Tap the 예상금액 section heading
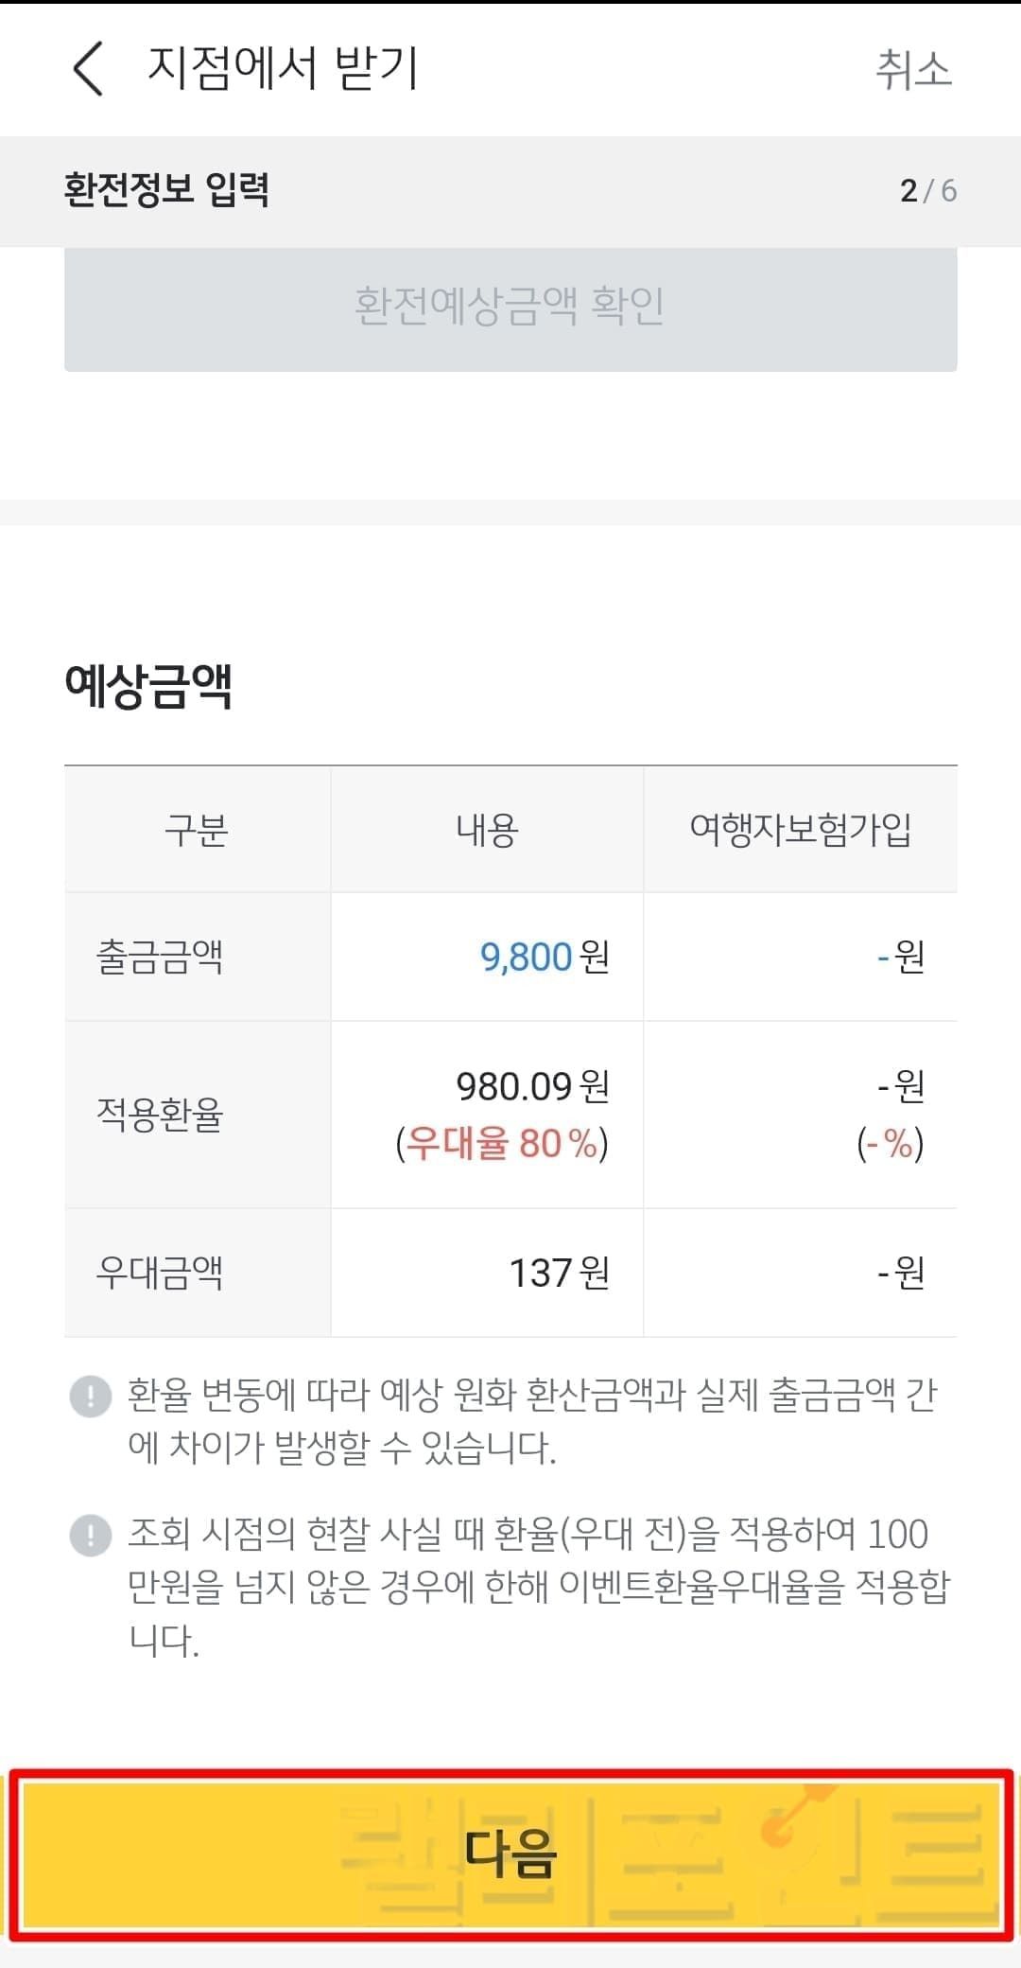1021x1968 pixels. (148, 686)
